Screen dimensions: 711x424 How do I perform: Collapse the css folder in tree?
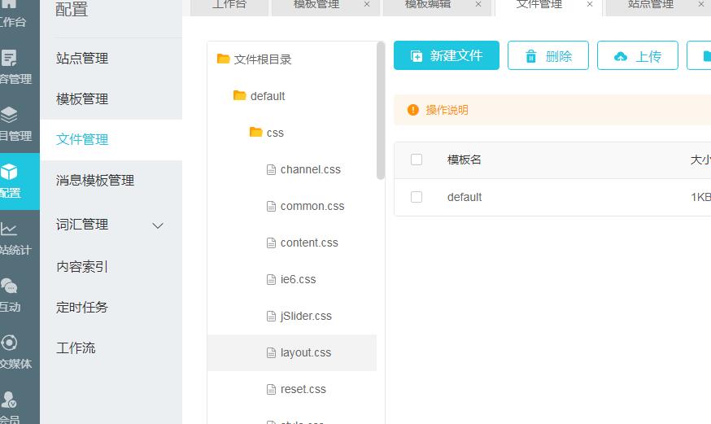click(x=256, y=133)
